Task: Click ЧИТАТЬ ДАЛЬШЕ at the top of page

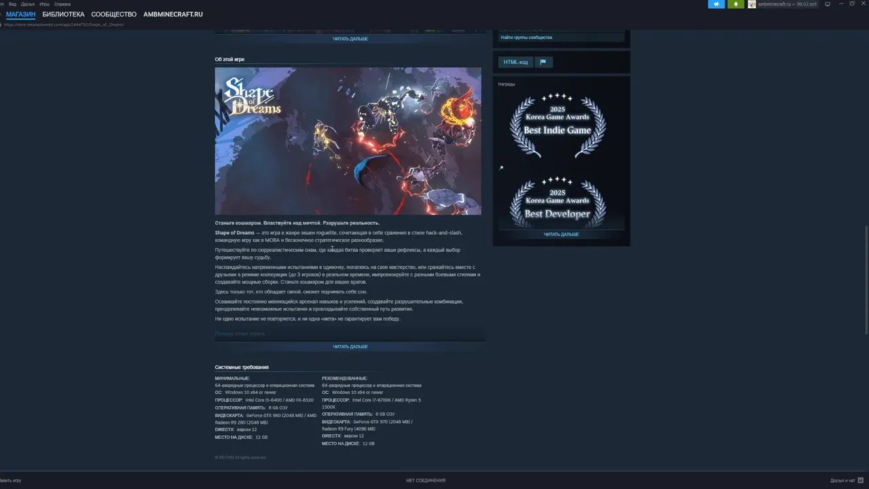Action: tap(350, 39)
